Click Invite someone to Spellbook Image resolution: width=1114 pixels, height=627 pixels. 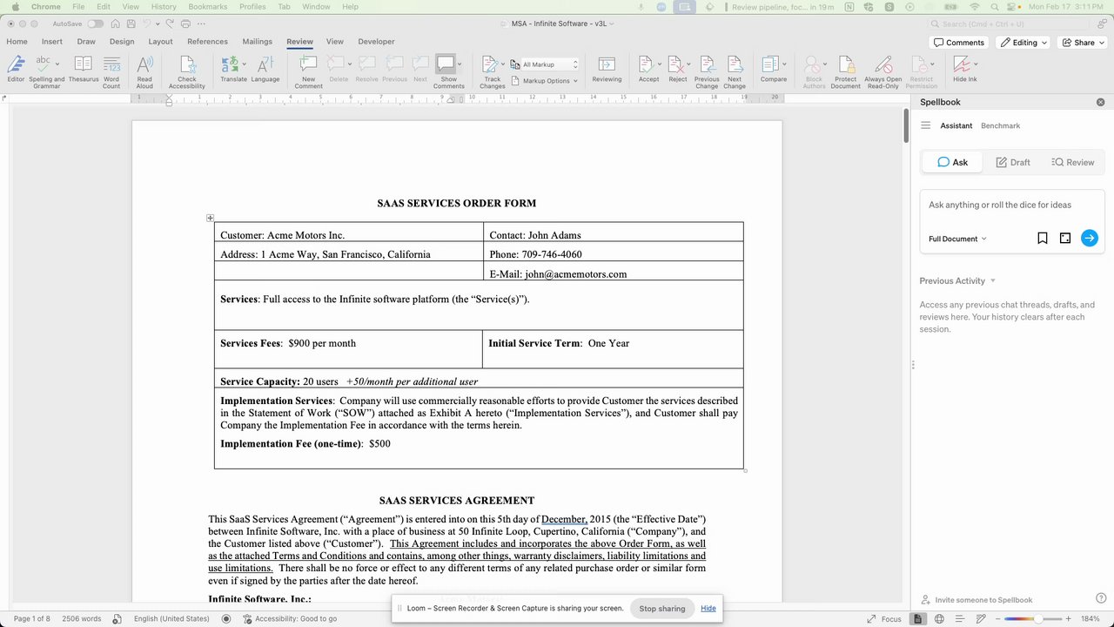point(977,600)
